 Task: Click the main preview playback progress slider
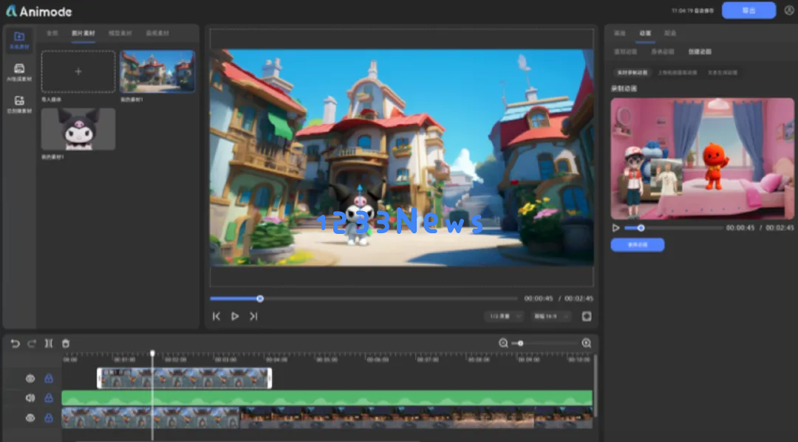tap(364, 299)
